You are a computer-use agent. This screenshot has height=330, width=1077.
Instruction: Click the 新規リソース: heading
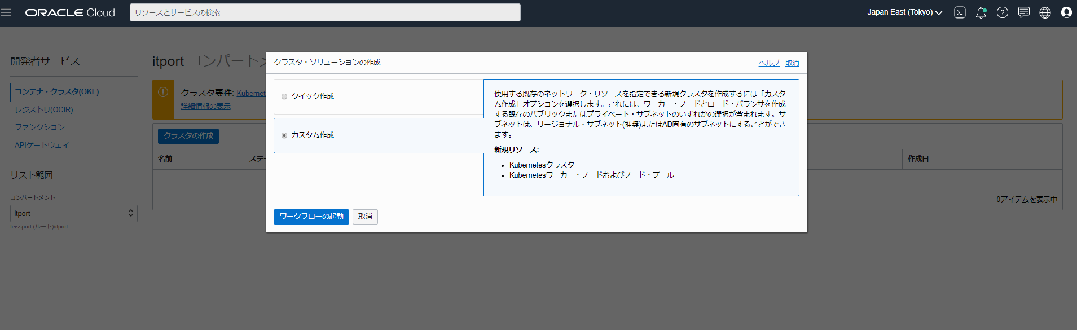click(x=517, y=149)
